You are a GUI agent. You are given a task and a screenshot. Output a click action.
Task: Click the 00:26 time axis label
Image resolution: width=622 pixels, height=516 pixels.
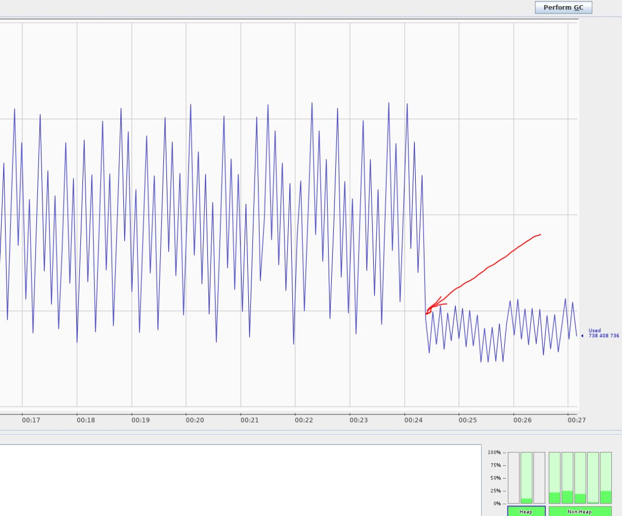[x=522, y=420]
